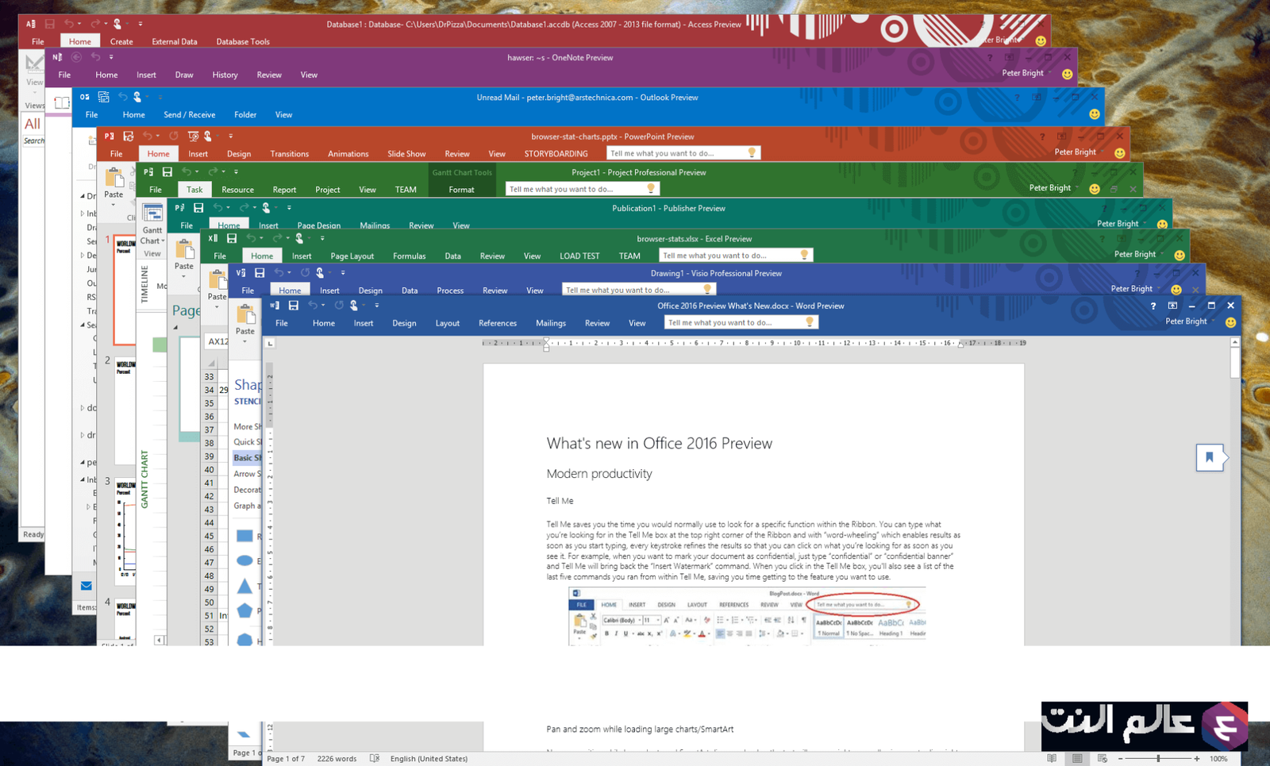Click the Save icon in Word's quick access toolbar

(x=294, y=306)
